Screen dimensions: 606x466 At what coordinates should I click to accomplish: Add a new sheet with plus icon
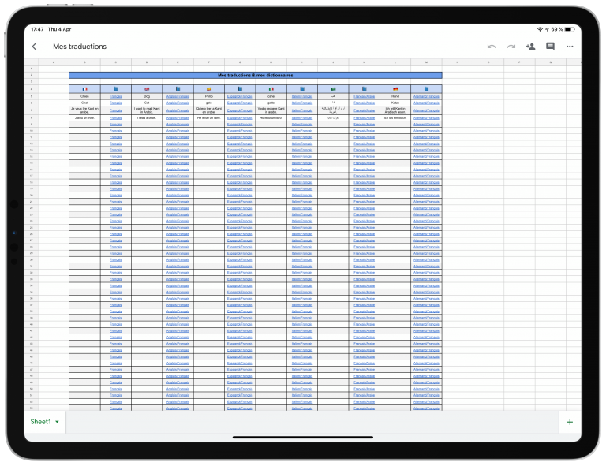(x=570, y=422)
